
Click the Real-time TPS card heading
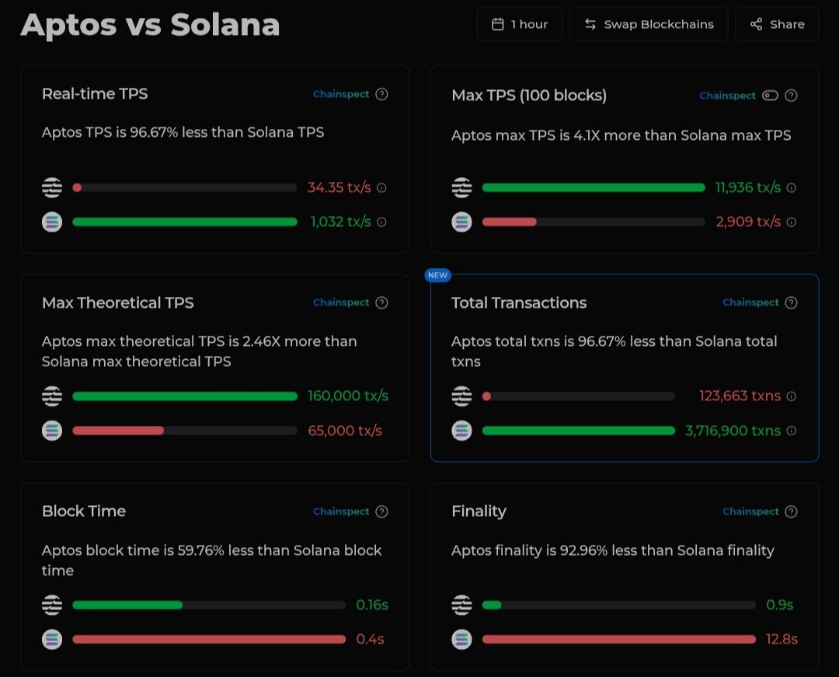95,93
